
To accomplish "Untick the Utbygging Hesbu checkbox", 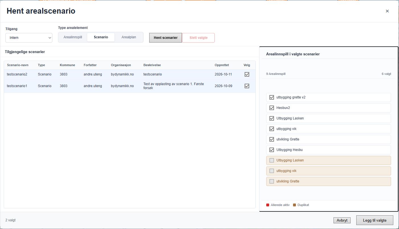I will click(272, 150).
